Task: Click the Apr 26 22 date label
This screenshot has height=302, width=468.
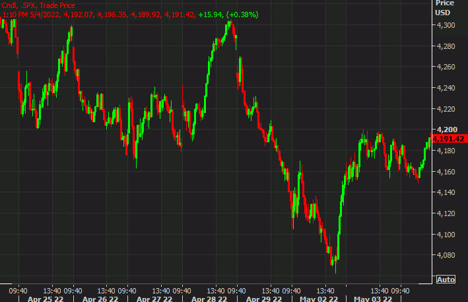Action: click(100, 299)
